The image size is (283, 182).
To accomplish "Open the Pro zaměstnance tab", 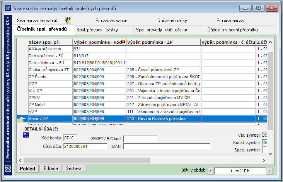I will [x=111, y=21].
